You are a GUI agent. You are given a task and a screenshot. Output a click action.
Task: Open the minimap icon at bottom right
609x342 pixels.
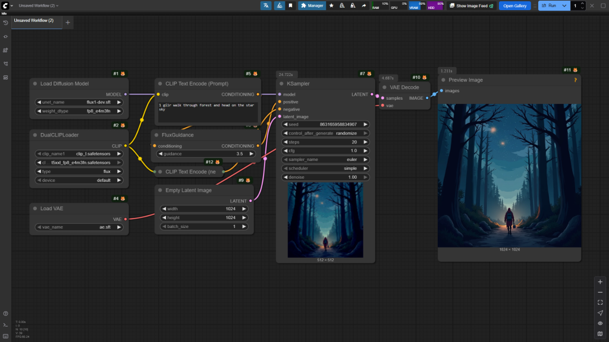600,334
